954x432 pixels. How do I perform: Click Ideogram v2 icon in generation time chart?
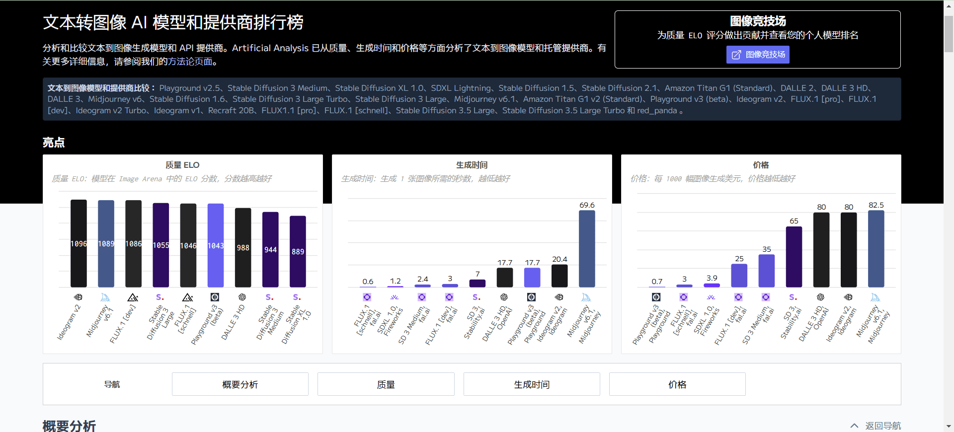click(559, 297)
